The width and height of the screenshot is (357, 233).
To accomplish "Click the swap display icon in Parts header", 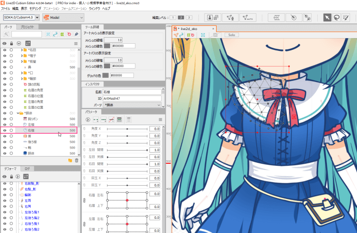I will 28,43.
